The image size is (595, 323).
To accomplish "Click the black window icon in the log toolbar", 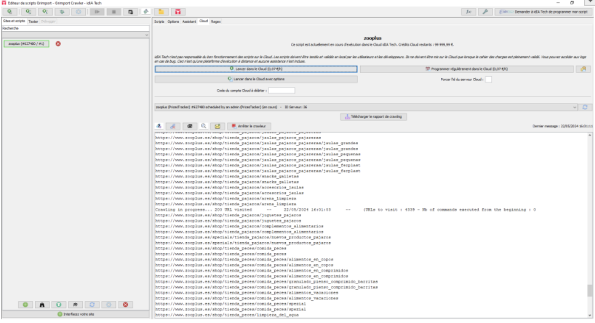I will 190,126.
